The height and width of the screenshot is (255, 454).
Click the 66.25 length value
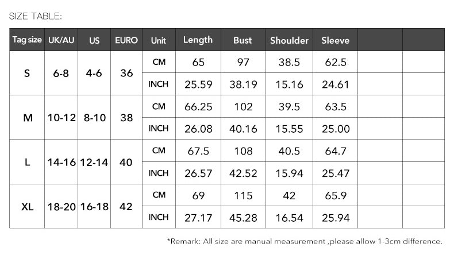pyautogui.click(x=198, y=107)
